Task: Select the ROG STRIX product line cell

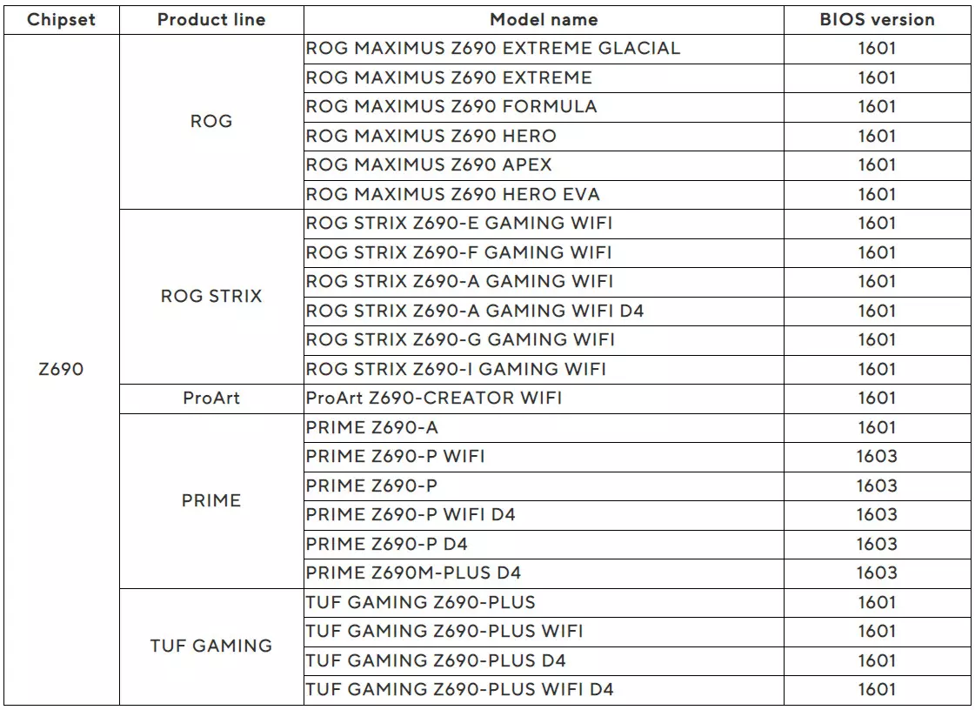Action: [211, 296]
